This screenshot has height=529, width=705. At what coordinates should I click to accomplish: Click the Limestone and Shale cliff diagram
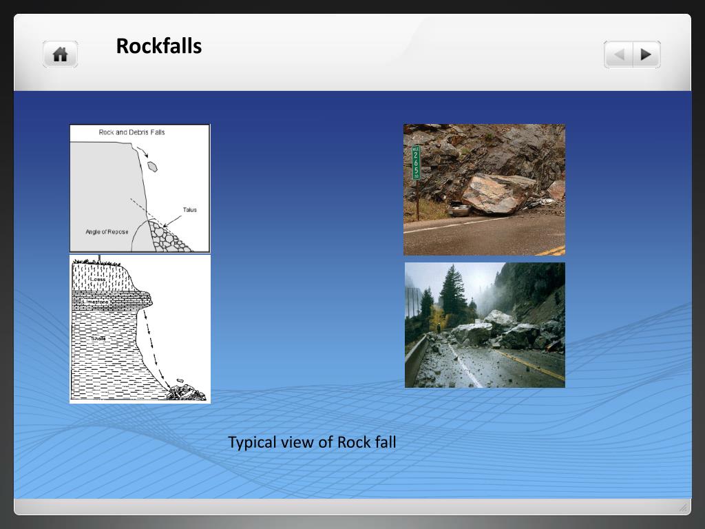pos(140,328)
